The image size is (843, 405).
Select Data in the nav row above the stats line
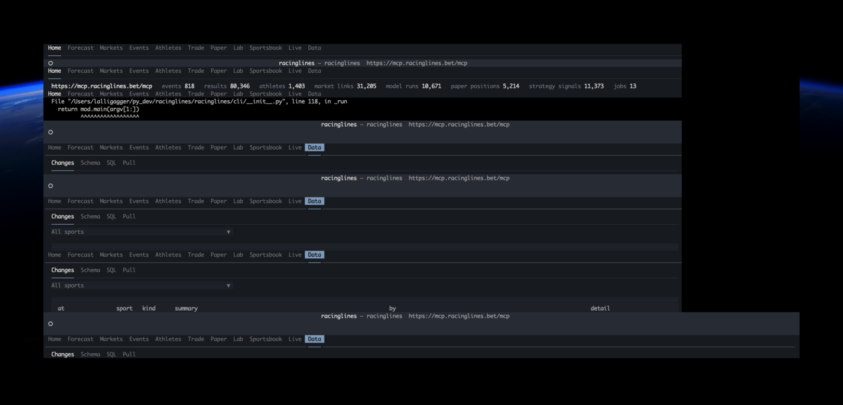point(314,71)
